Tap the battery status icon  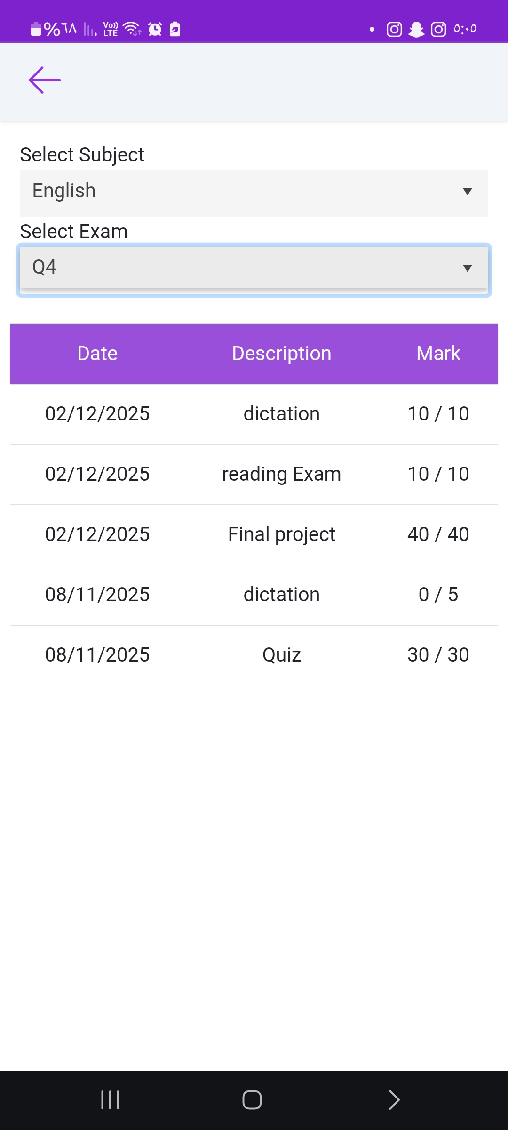click(x=36, y=29)
